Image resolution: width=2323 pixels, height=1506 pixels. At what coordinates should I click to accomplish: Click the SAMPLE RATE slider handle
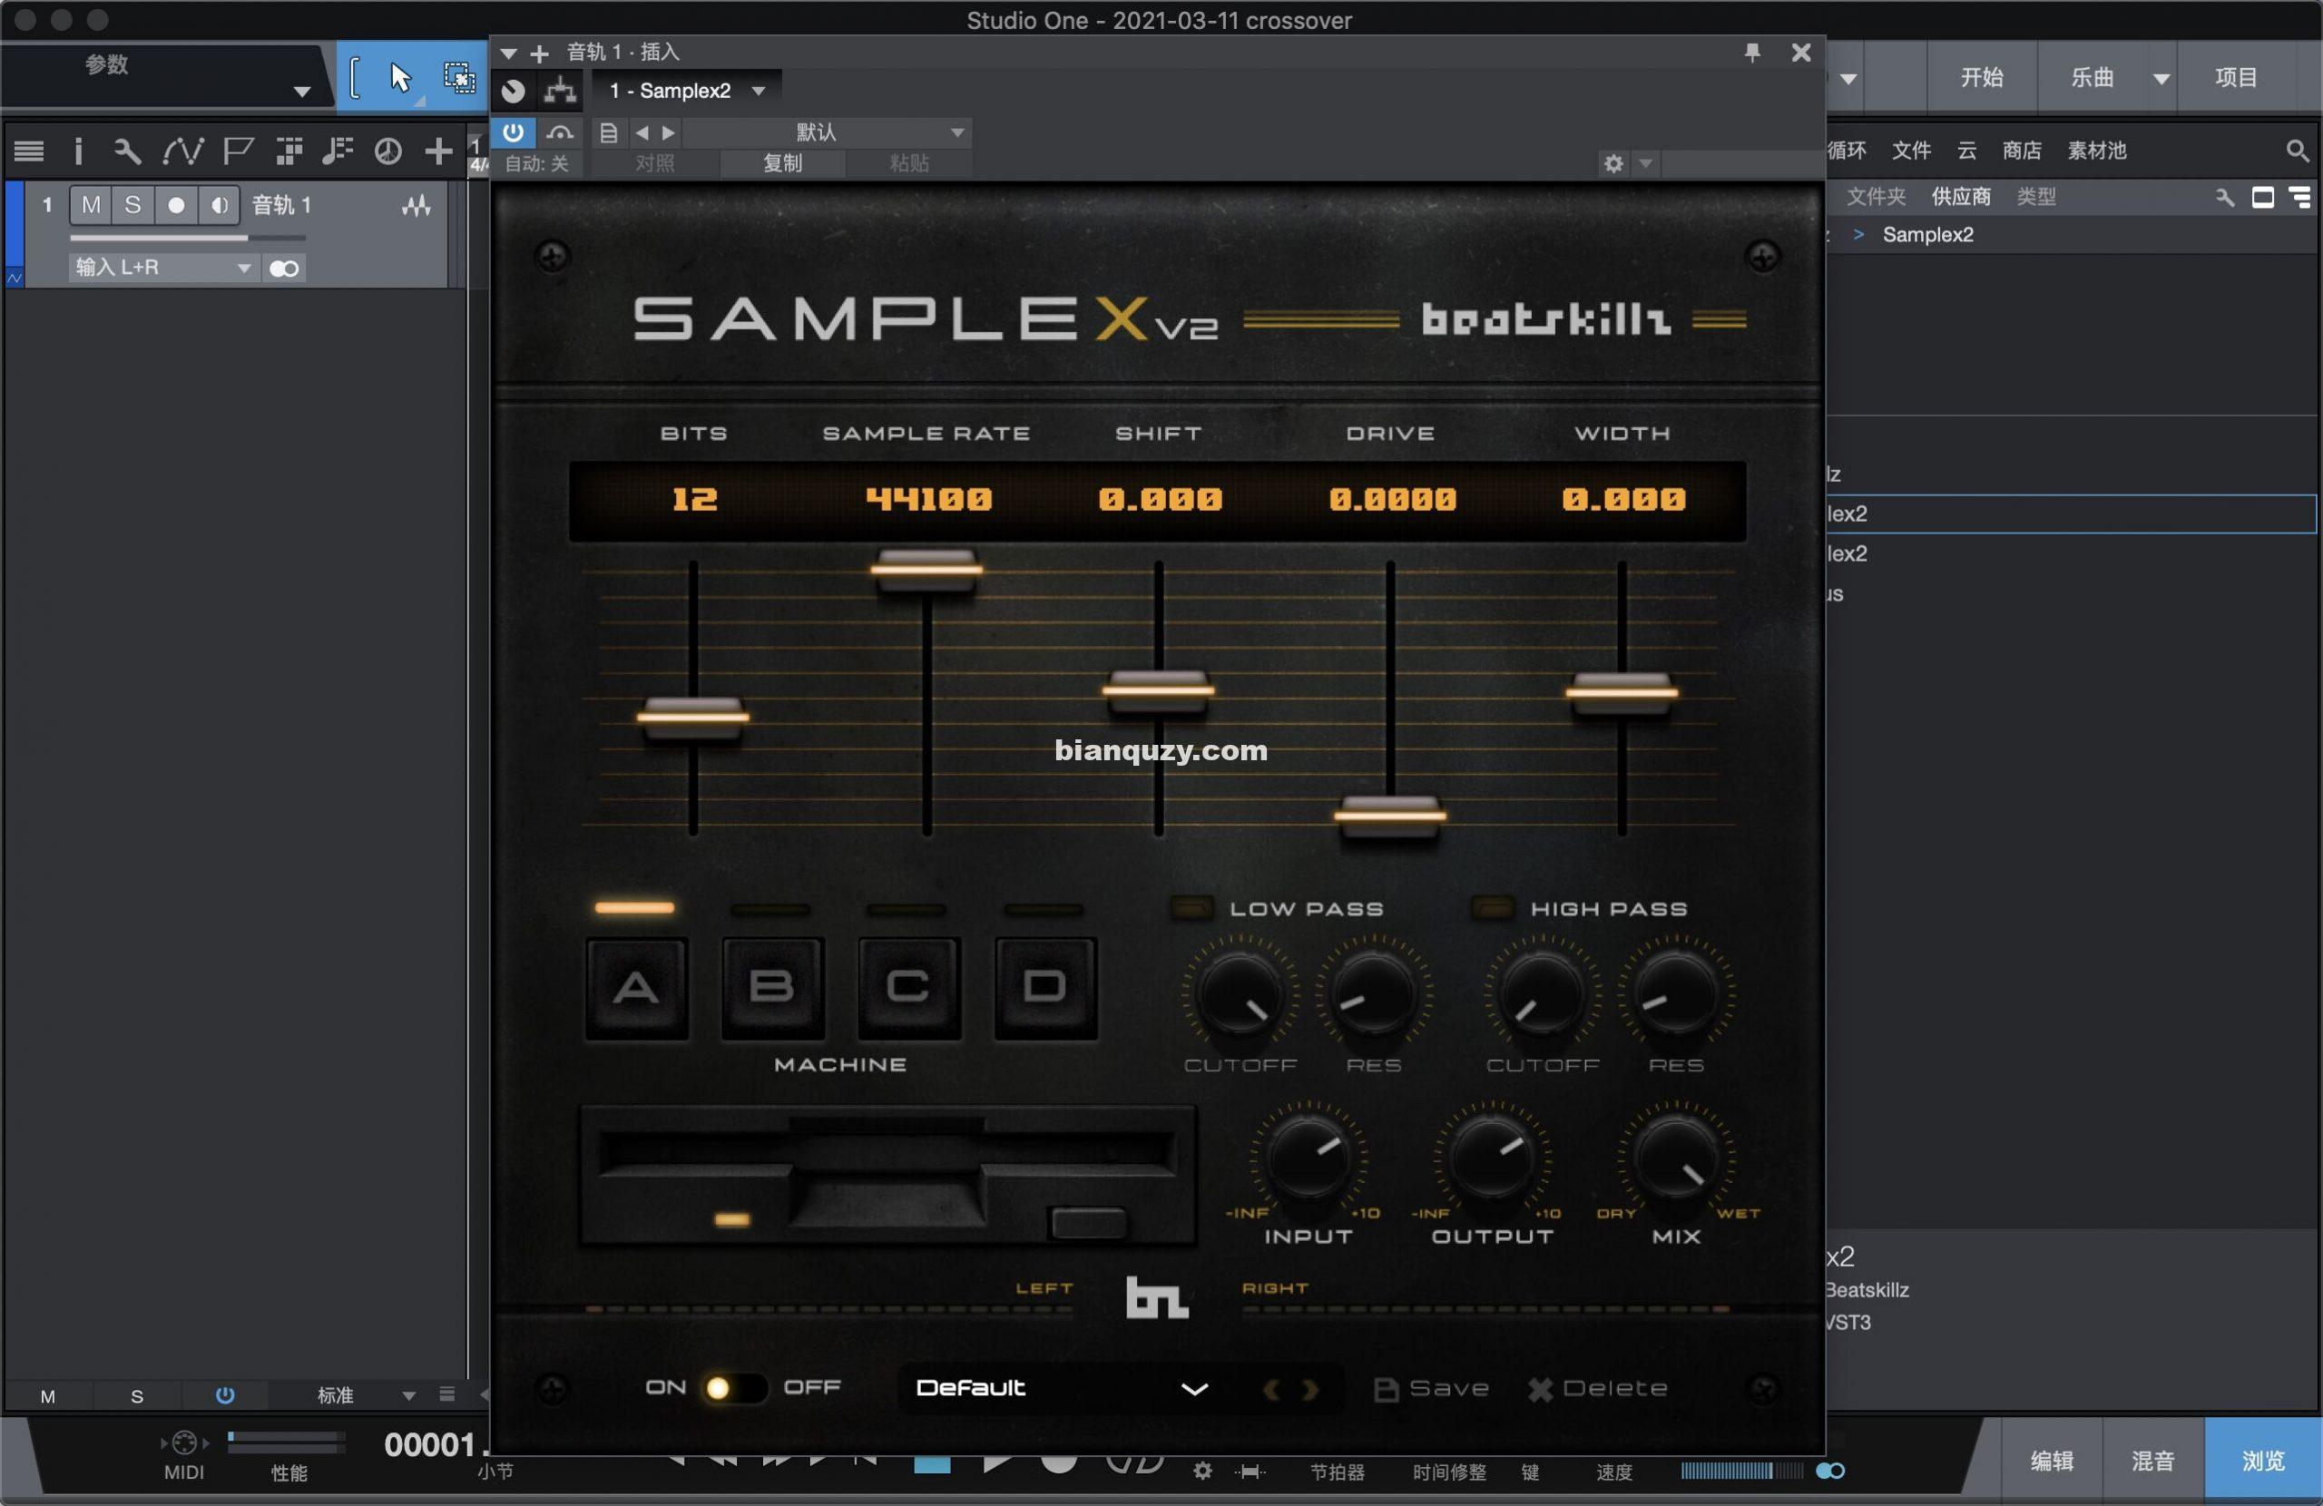926,569
